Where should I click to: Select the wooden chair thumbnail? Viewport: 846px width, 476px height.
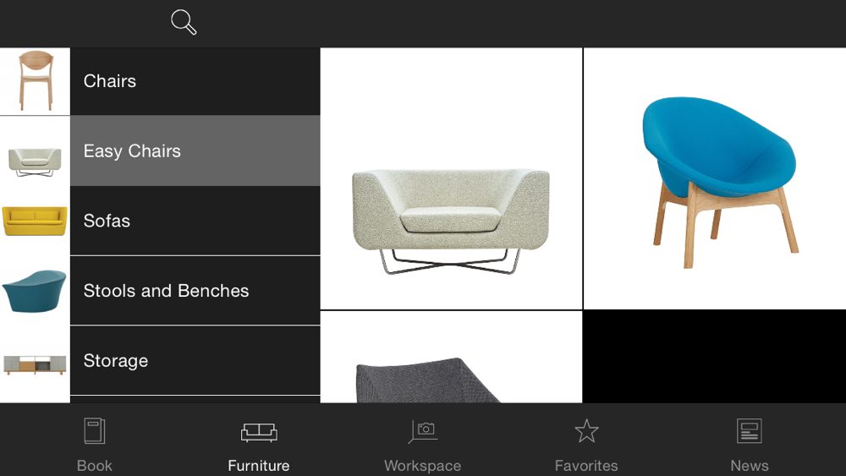click(35, 81)
